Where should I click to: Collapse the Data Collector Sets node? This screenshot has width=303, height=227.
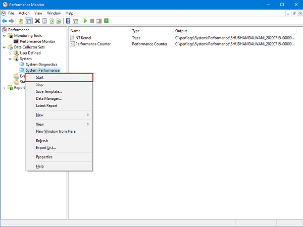click(4, 47)
